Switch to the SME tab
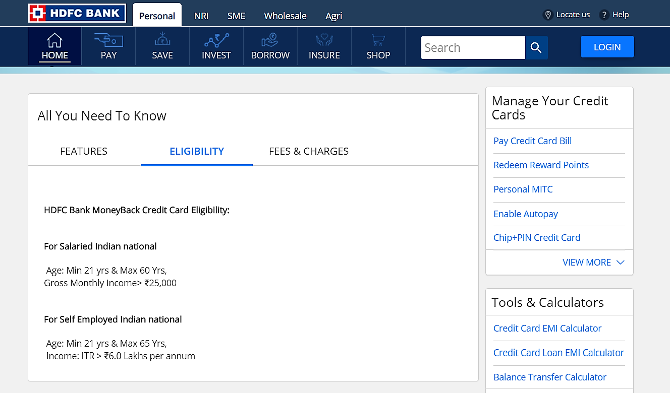 point(236,16)
